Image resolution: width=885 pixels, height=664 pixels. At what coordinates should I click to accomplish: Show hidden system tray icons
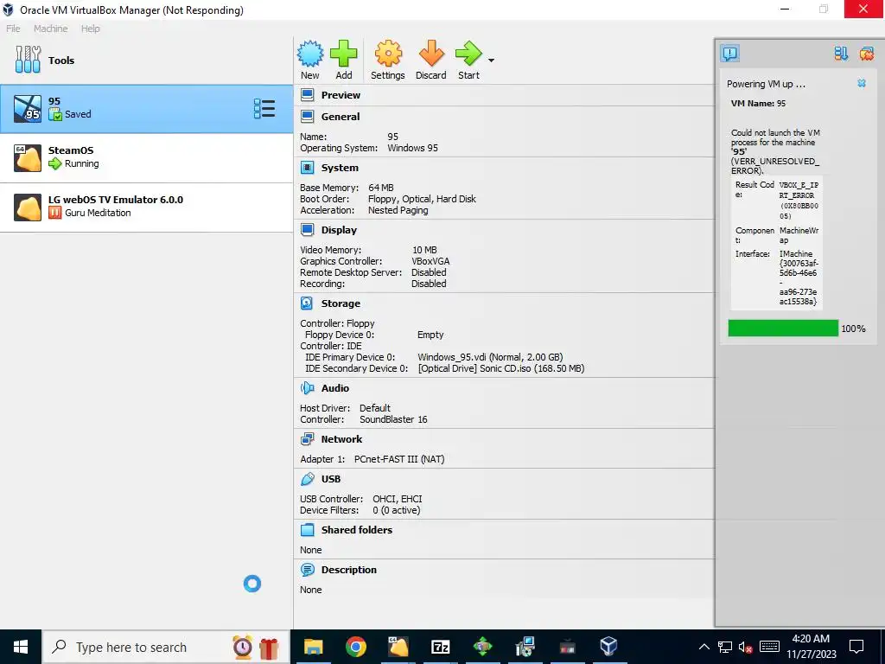click(x=704, y=647)
